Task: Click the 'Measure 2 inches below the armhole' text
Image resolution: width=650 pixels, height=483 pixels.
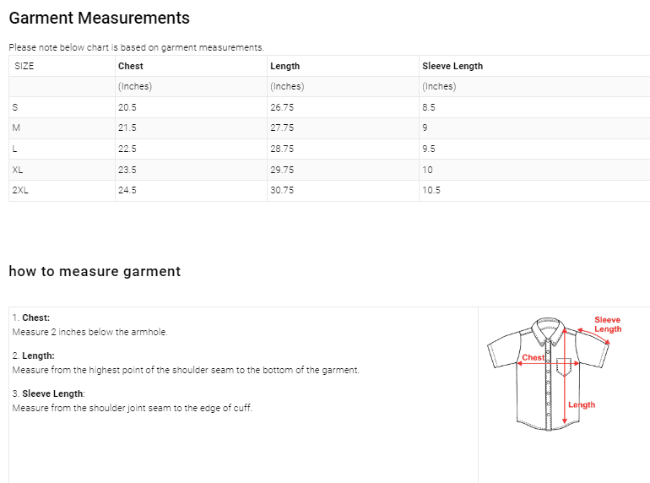Action: [x=90, y=332]
